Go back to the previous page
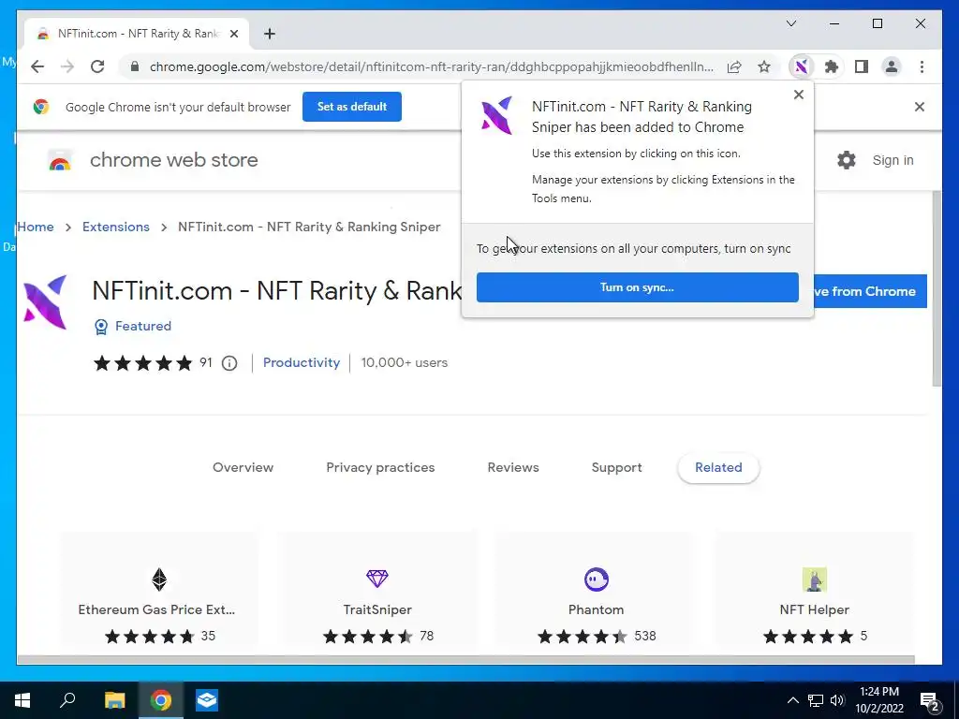 [x=37, y=66]
